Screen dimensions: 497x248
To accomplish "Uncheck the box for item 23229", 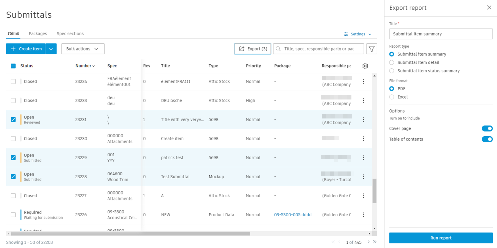I will pos(13,158).
